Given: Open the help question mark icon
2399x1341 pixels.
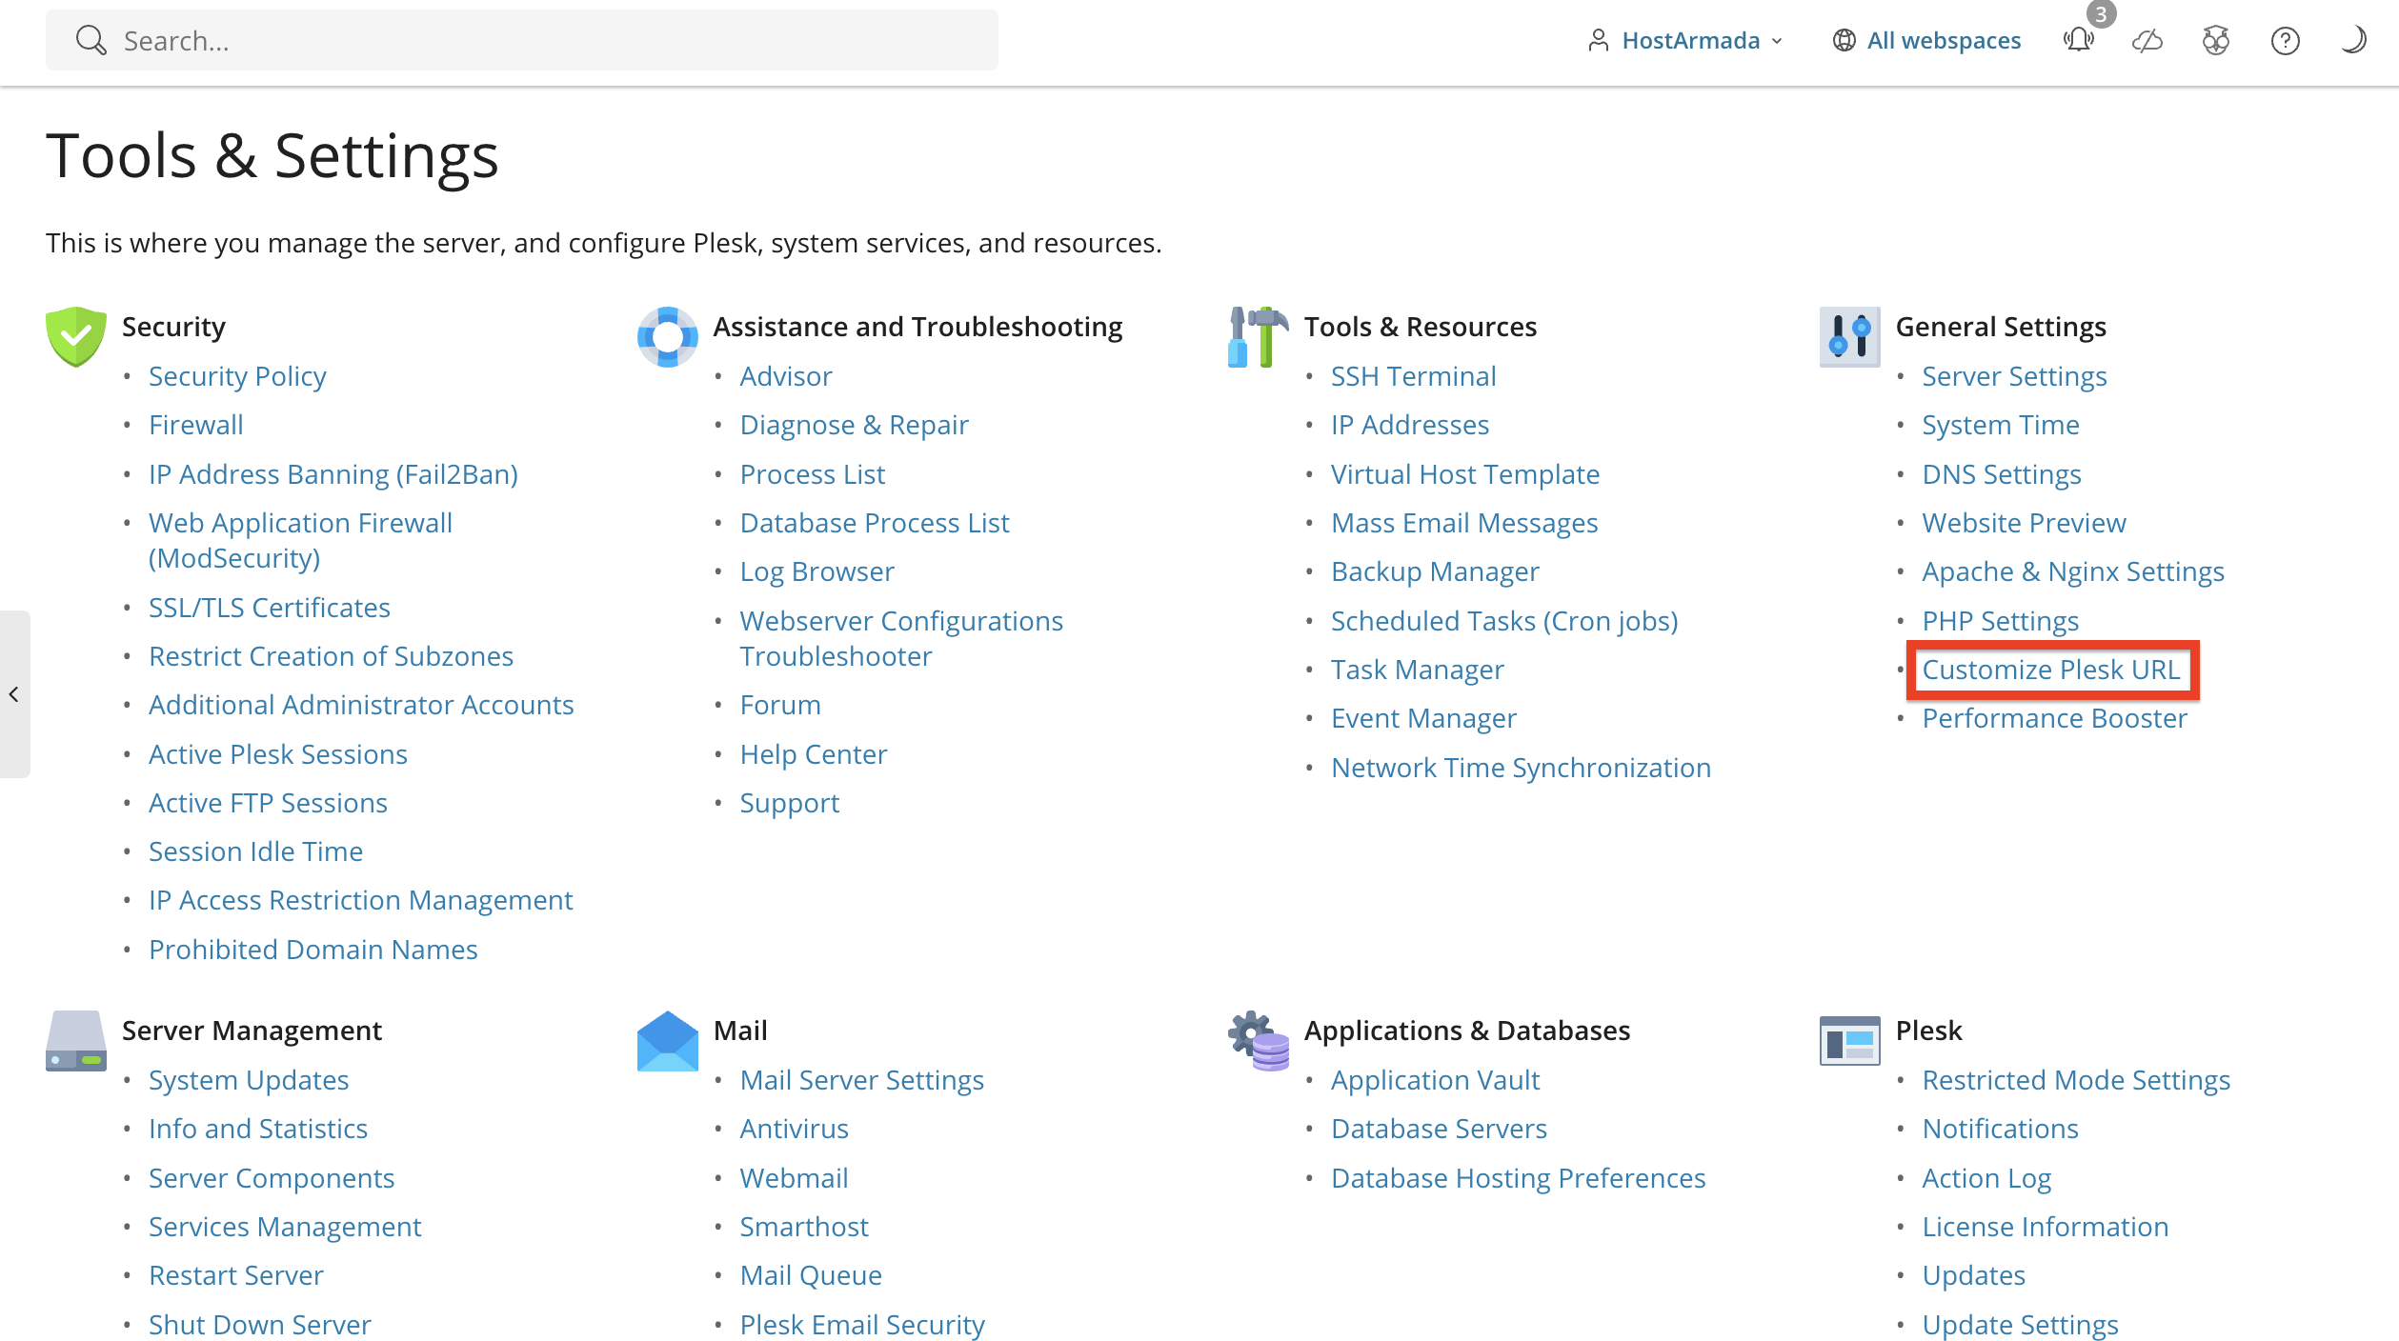Looking at the screenshot, I should coord(2285,40).
